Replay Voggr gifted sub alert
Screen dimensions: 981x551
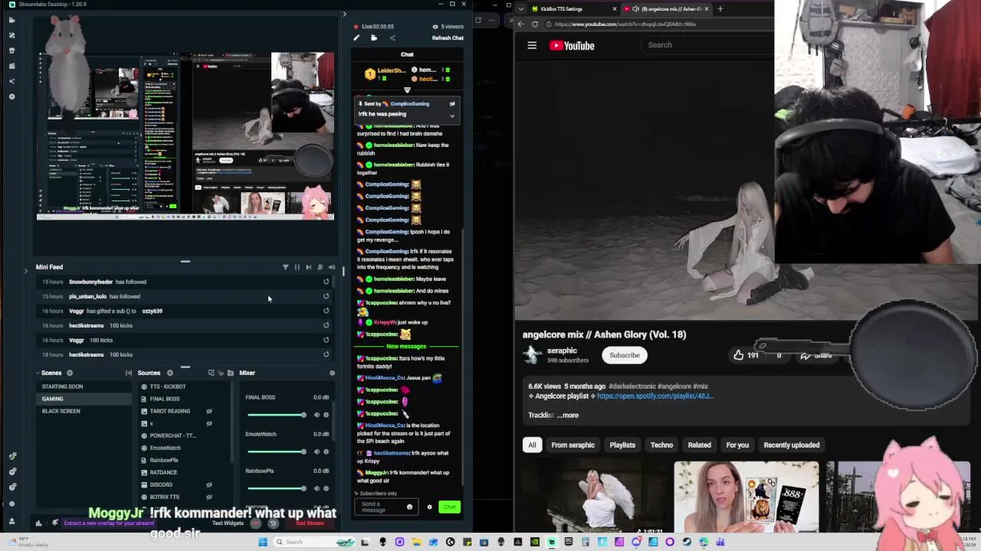(326, 311)
